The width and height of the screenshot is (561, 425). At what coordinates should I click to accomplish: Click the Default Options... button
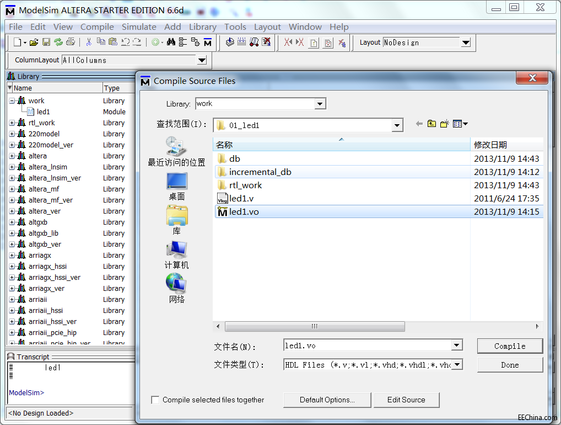(x=327, y=400)
